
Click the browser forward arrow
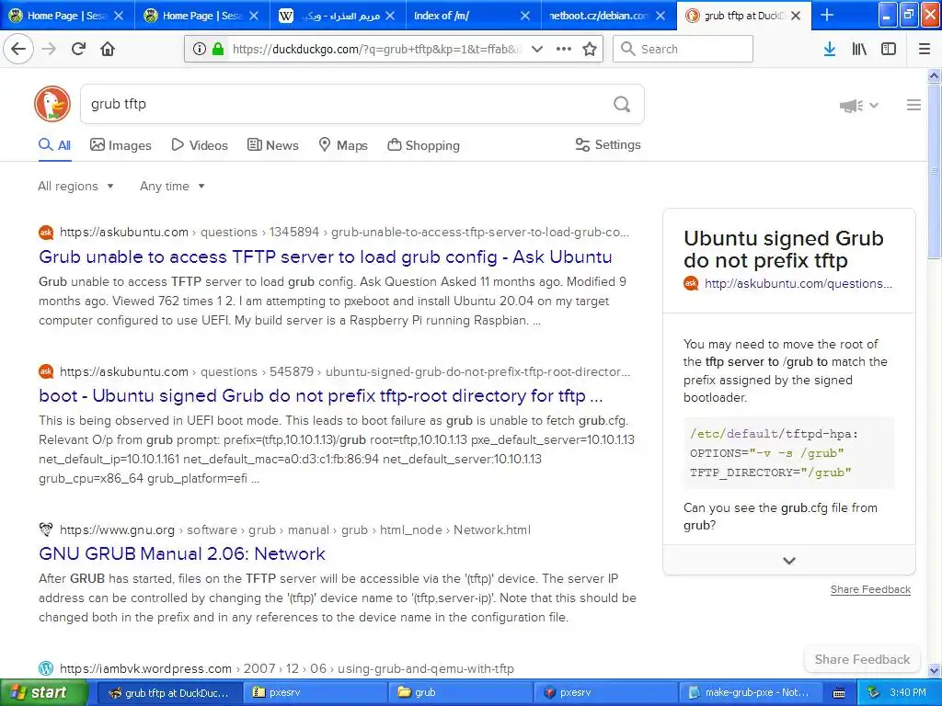(x=49, y=49)
